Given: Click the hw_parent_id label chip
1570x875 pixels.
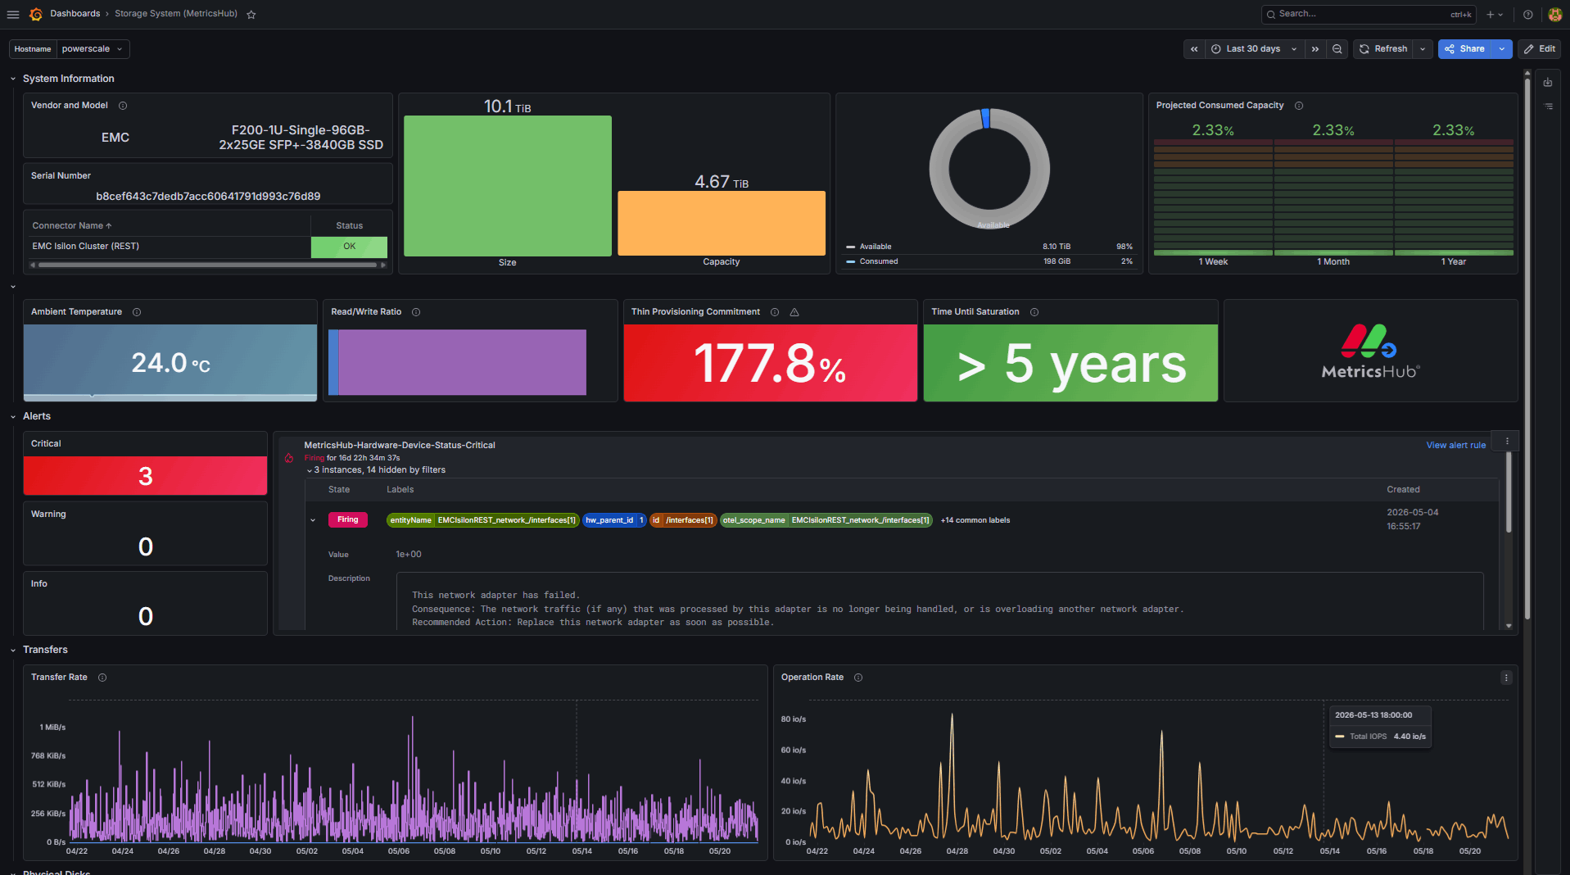Looking at the screenshot, I should coord(614,520).
